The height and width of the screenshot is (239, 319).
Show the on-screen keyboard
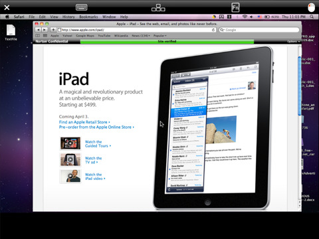[x=81, y=7]
